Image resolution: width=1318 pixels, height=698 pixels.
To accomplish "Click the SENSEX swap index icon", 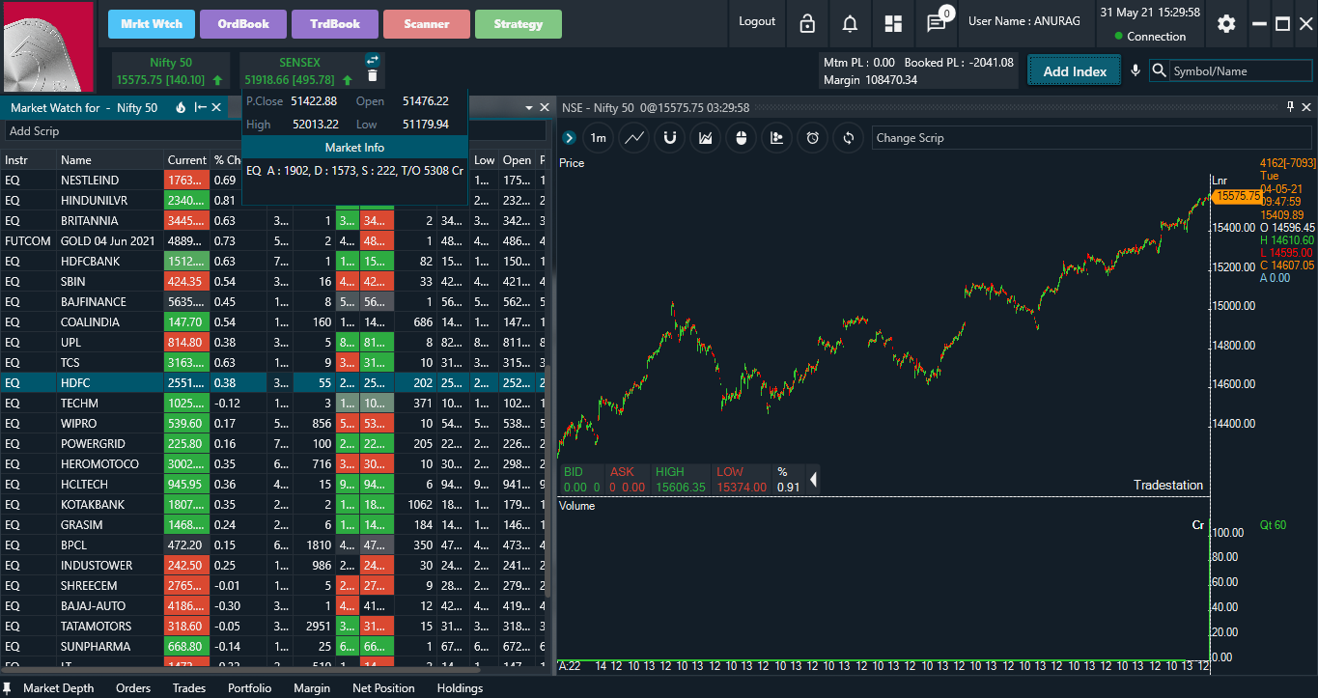I will (373, 60).
